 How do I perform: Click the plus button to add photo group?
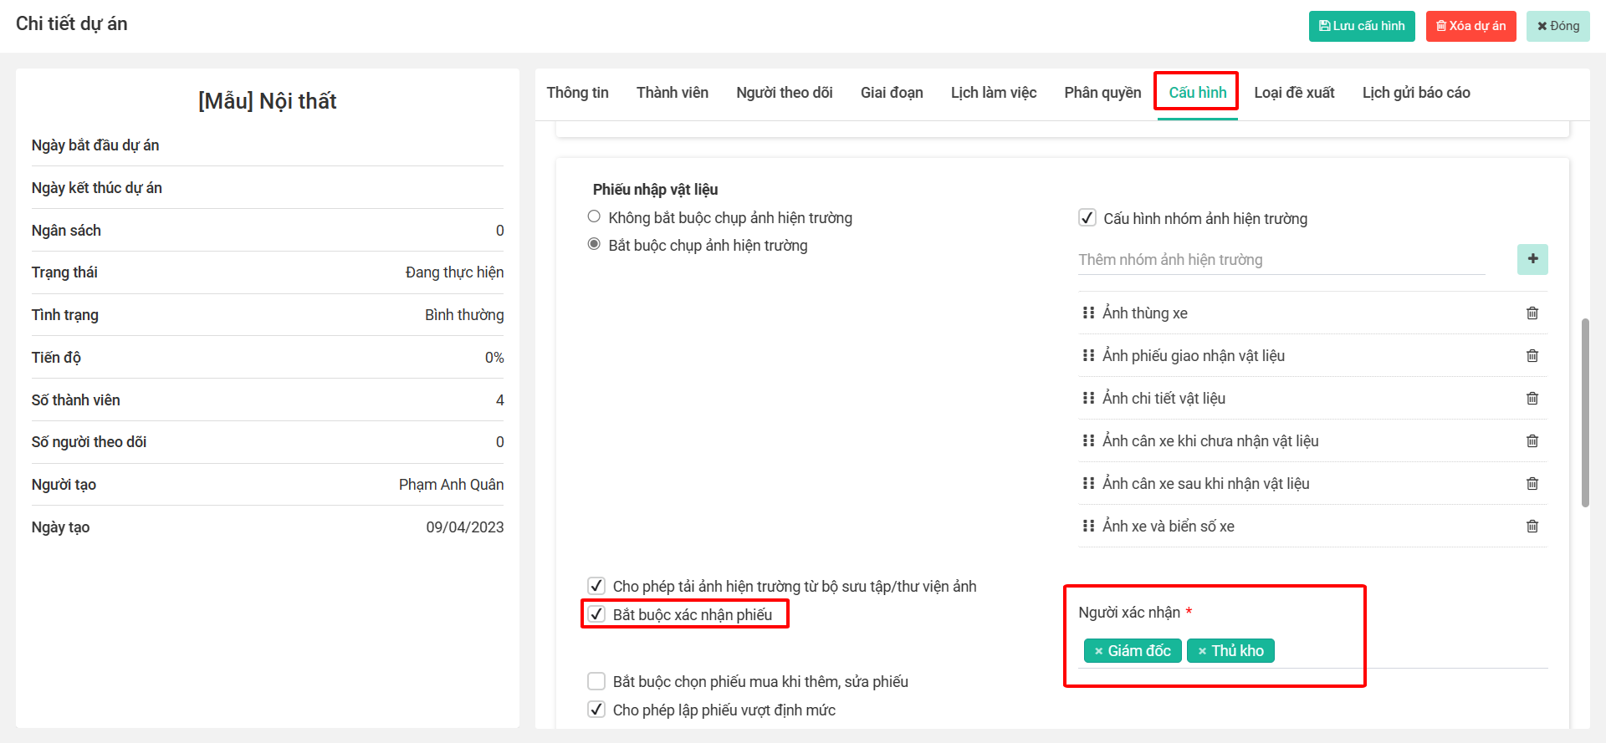pos(1532,259)
